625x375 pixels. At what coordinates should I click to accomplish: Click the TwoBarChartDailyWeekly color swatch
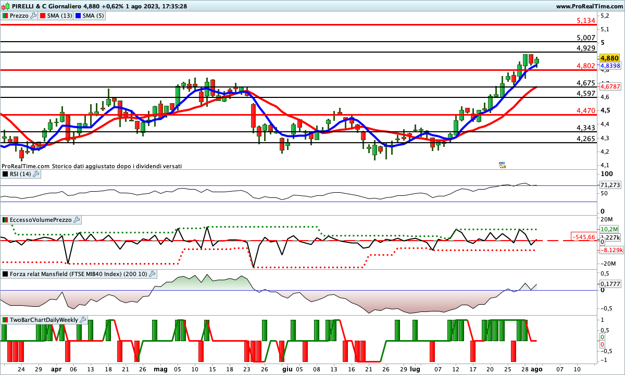[5, 320]
